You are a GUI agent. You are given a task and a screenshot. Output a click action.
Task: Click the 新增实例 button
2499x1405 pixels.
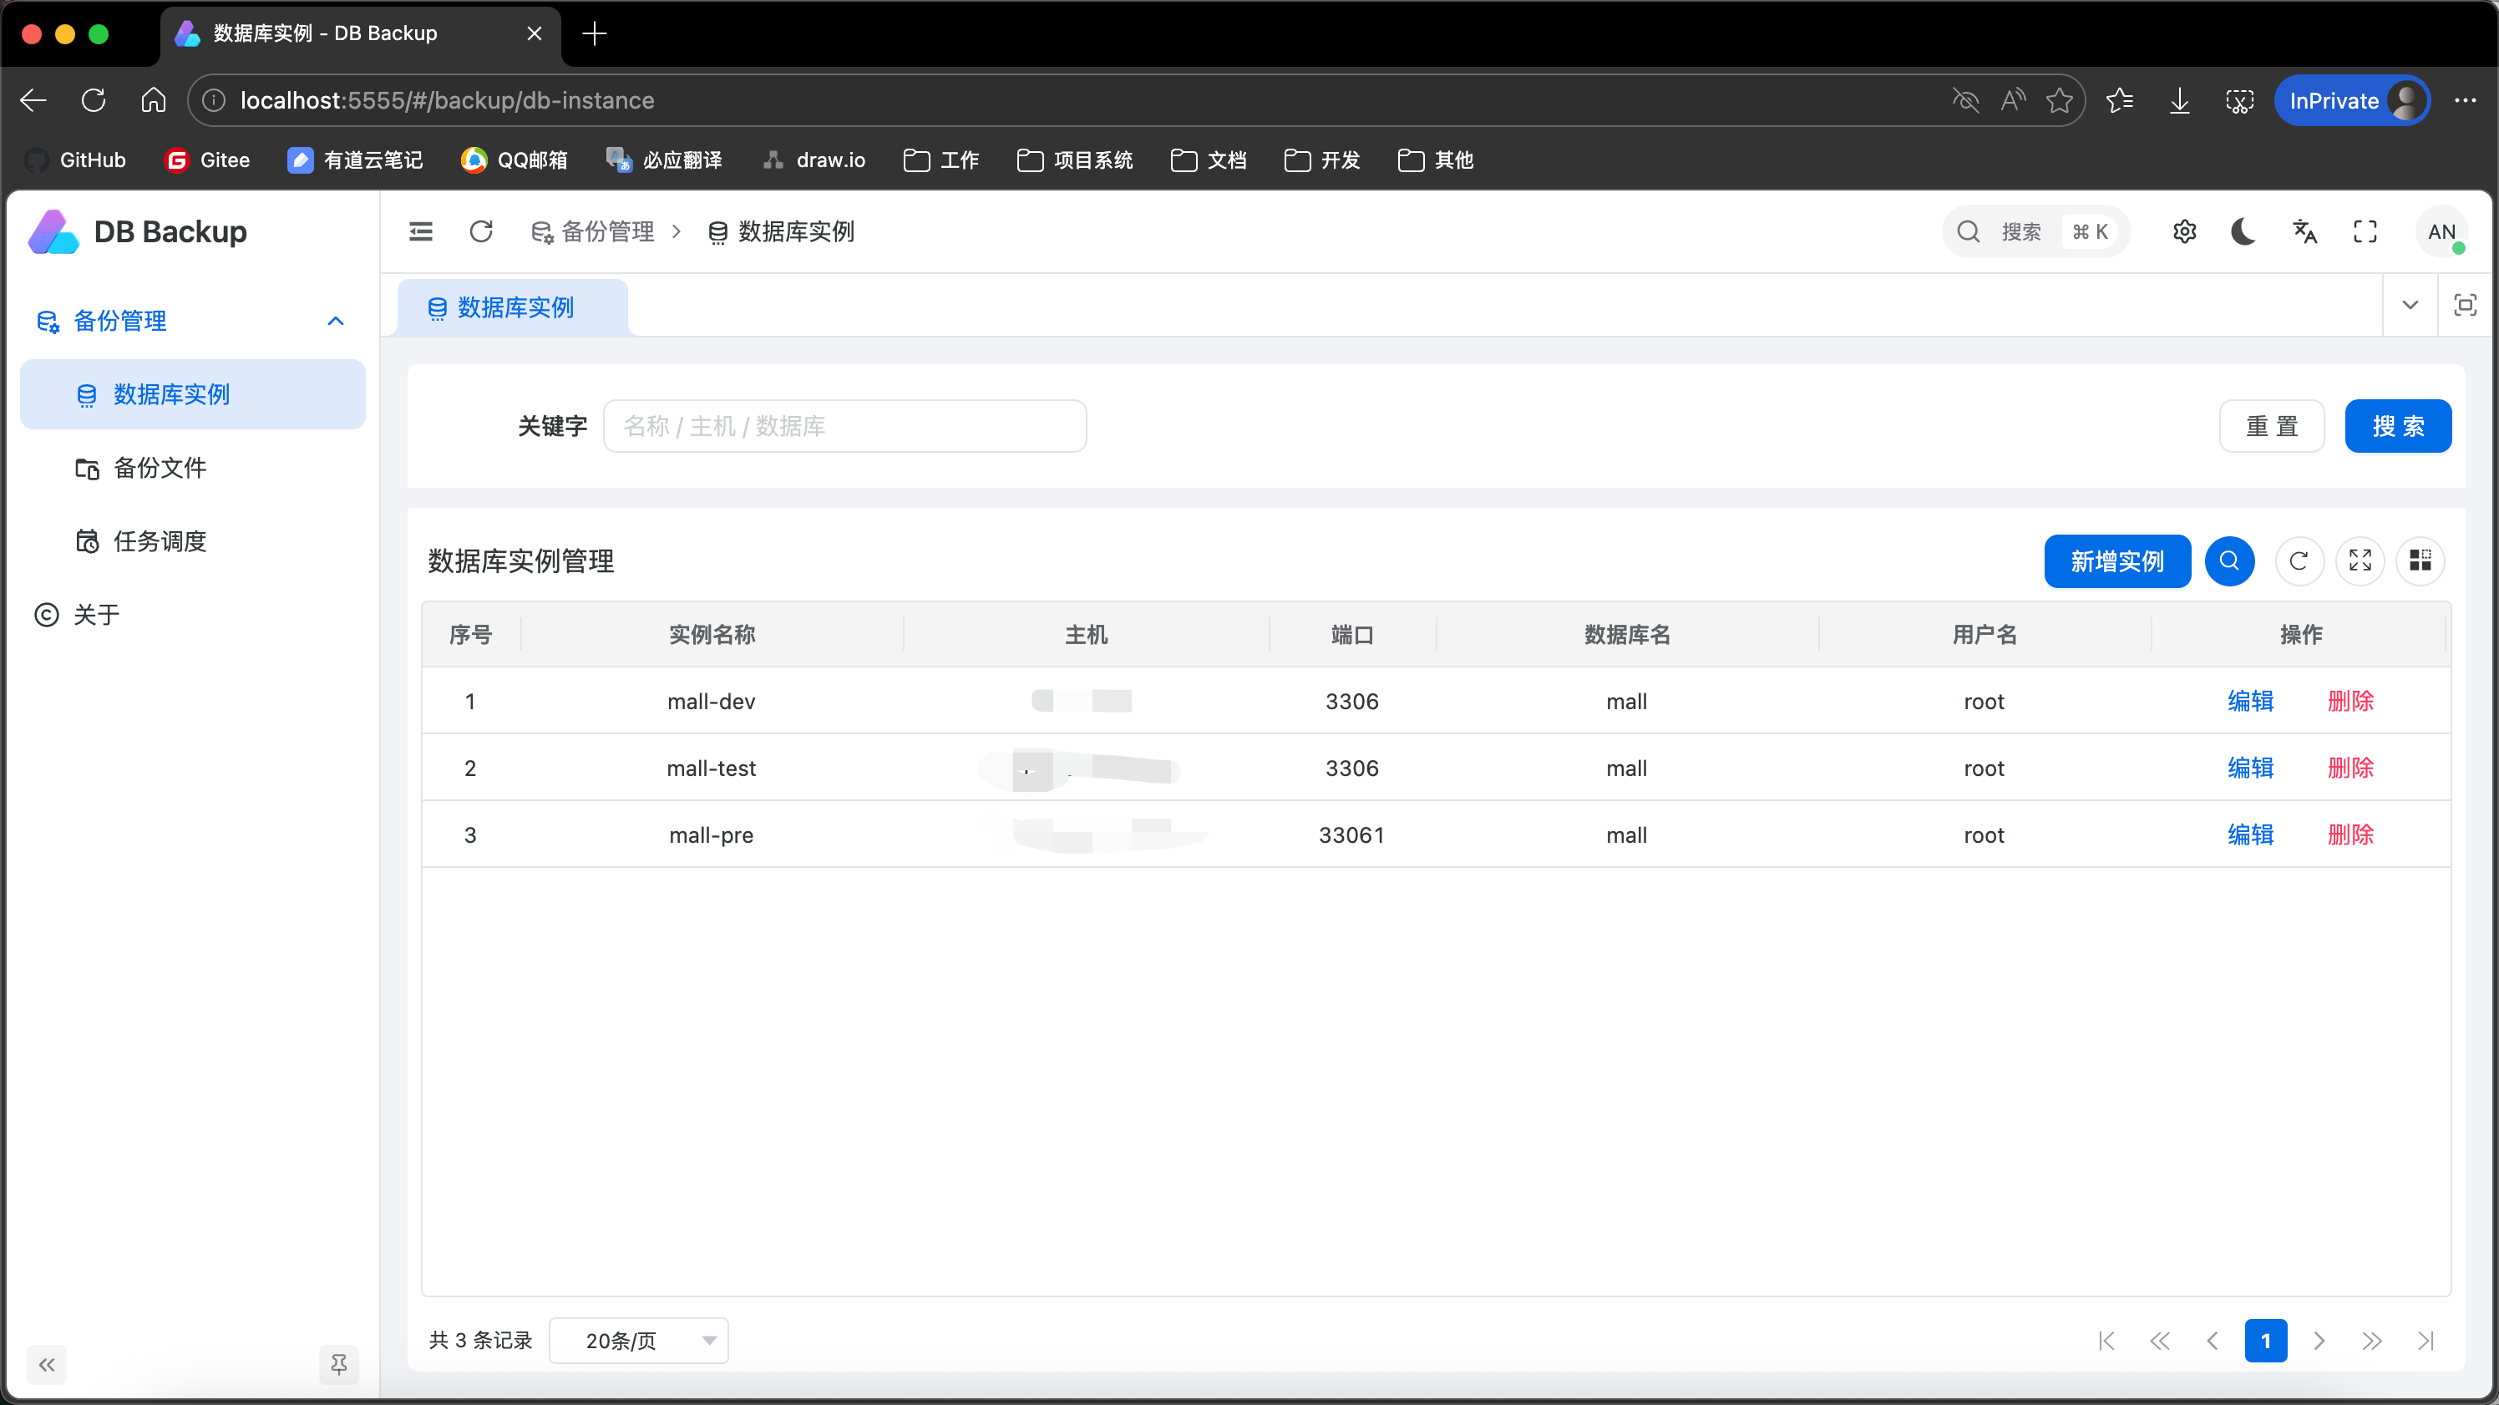pos(2116,560)
